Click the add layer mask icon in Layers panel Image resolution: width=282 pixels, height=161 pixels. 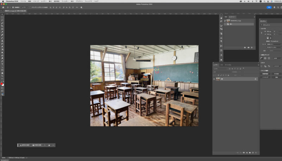(x=244, y=153)
